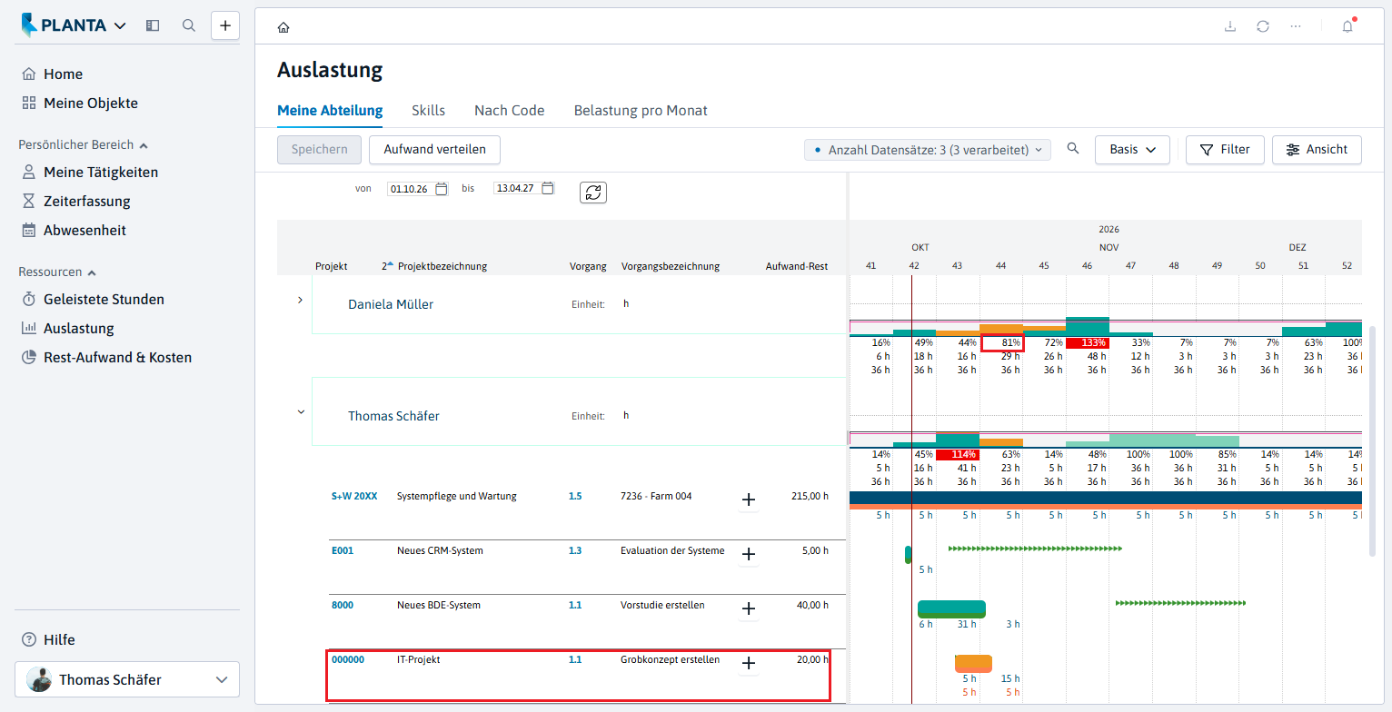The width and height of the screenshot is (1392, 712).
Task: Open Zeiterfassung in the sidebar
Action: tap(87, 202)
